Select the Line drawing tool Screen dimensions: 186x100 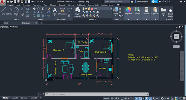pos(3,11)
